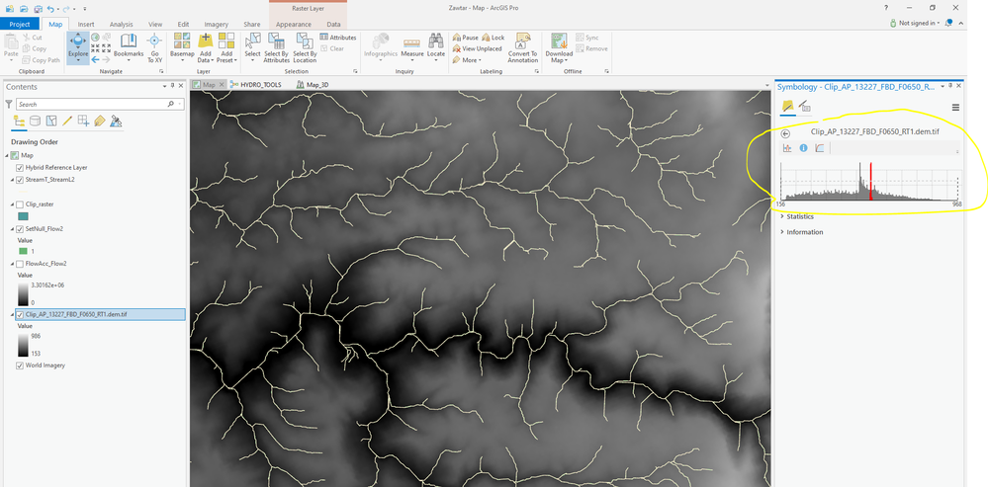Image resolution: width=988 pixels, height=487 pixels.
Task: Click Symbology primary symbology tab icon
Action: (x=787, y=107)
